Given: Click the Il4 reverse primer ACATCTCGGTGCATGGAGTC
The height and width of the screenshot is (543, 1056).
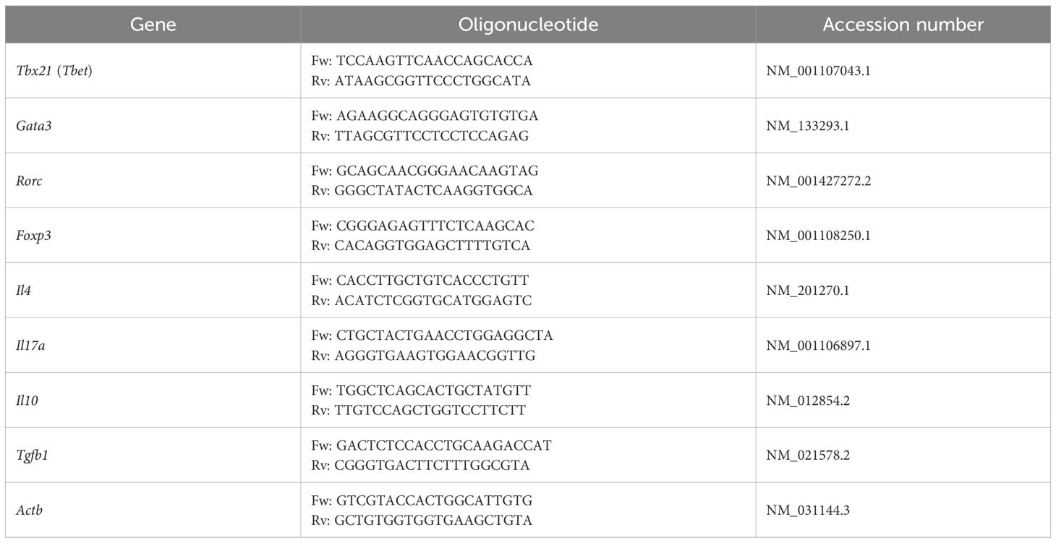Looking at the screenshot, I should 433,300.
